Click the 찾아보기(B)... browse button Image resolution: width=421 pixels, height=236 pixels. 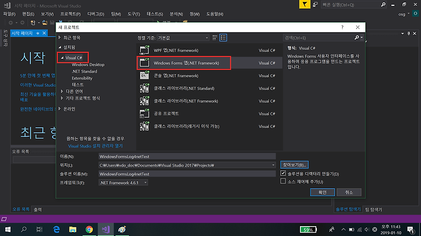click(x=294, y=165)
